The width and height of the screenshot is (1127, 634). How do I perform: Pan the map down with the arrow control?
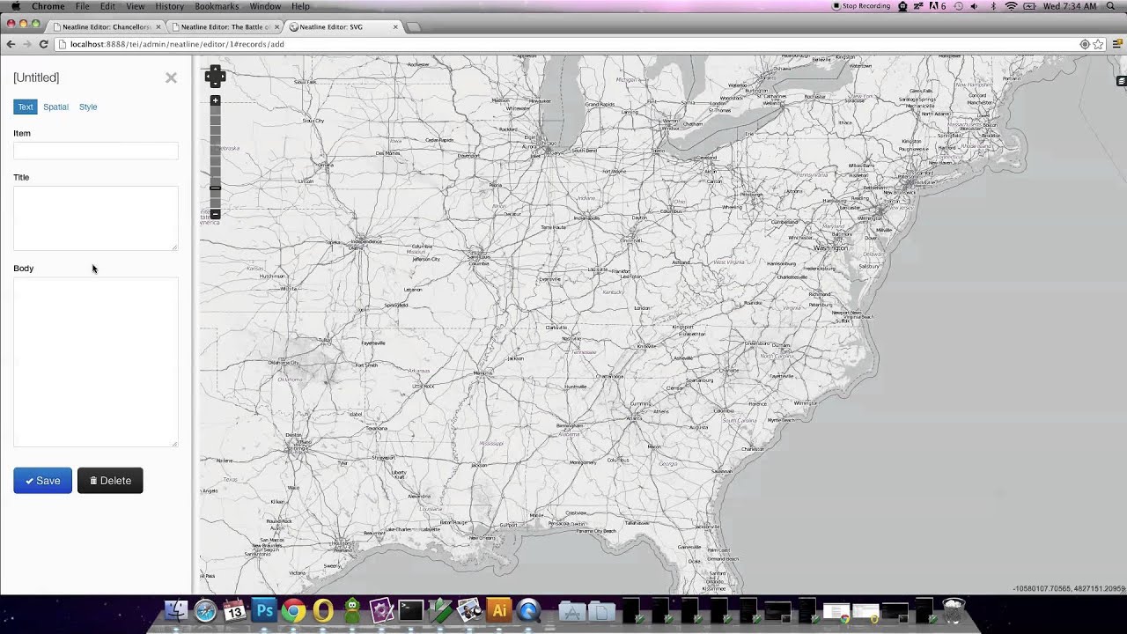point(216,84)
